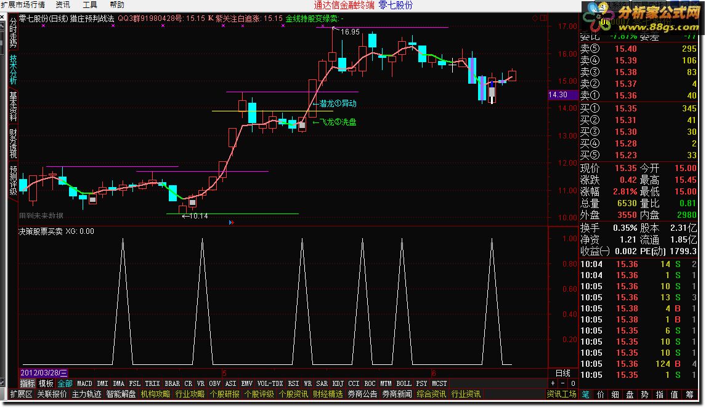Open the 扩展区 bottom tab
This screenshot has width=706, height=408.
coord(21,394)
